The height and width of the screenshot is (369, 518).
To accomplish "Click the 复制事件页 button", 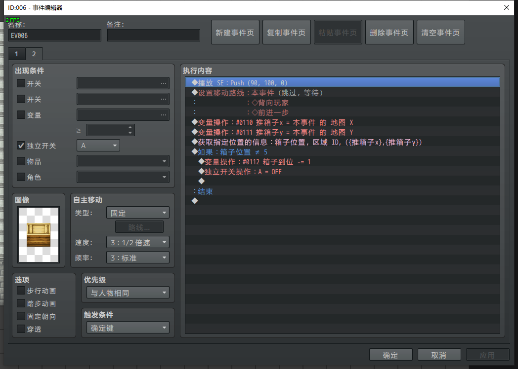I will [x=286, y=33].
